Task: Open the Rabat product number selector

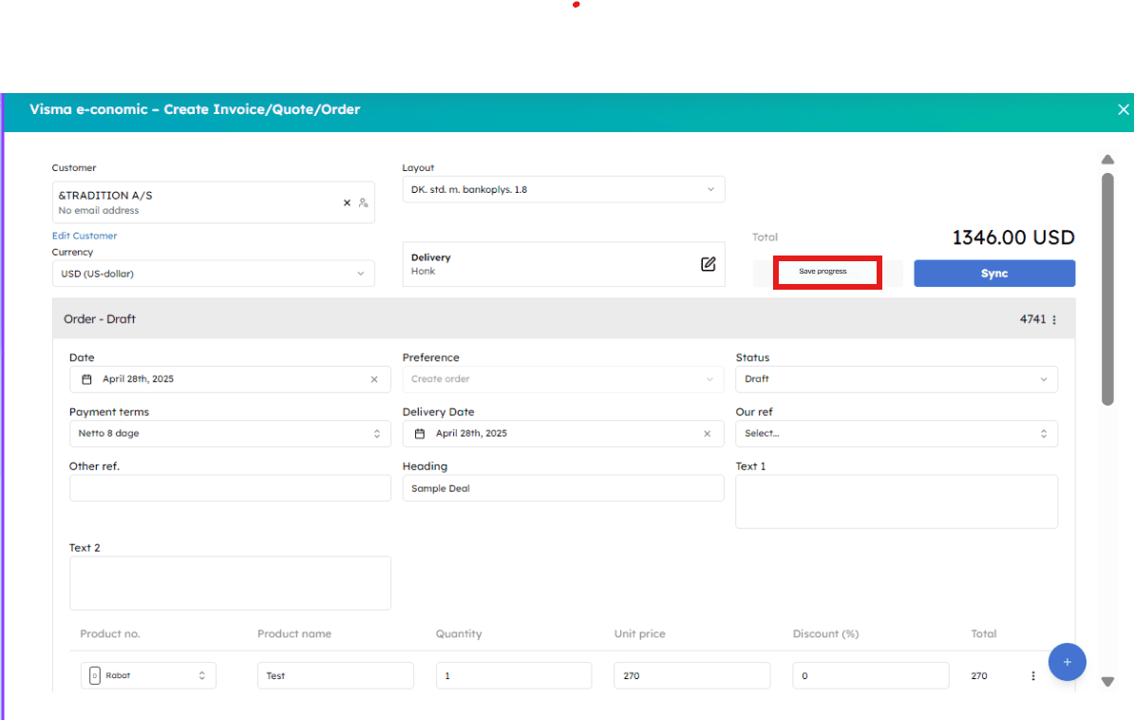Action: 148,676
